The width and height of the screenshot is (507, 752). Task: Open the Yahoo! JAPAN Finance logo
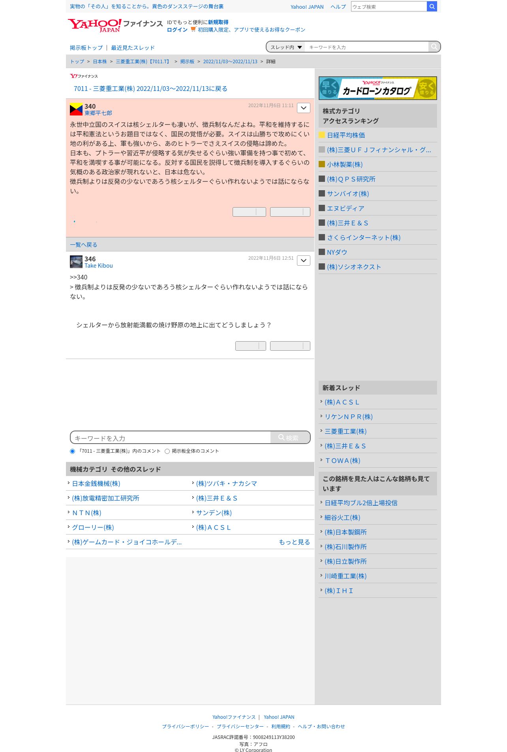point(115,25)
